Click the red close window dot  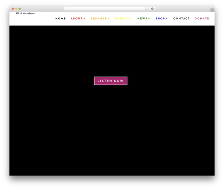click(13, 9)
